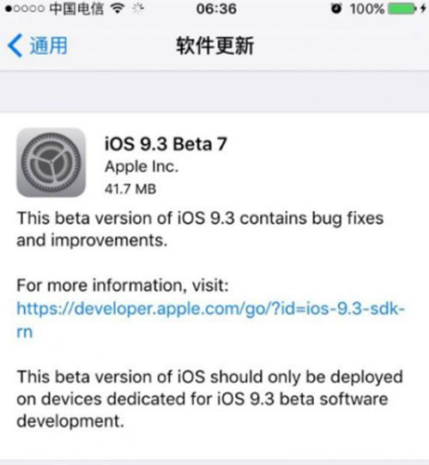Tap the 06:36 clock in status bar
The image size is (429, 465).
pyautogui.click(x=216, y=9)
